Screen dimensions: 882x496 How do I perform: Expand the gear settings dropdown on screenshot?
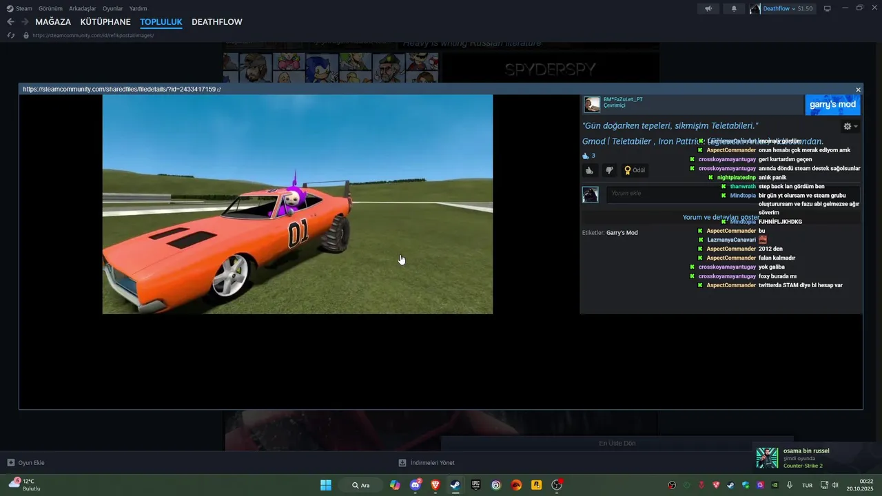(851, 127)
